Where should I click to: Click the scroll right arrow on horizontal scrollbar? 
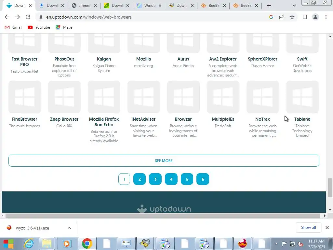click(x=325, y=215)
